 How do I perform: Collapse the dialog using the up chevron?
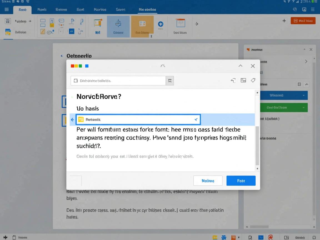[241, 66]
